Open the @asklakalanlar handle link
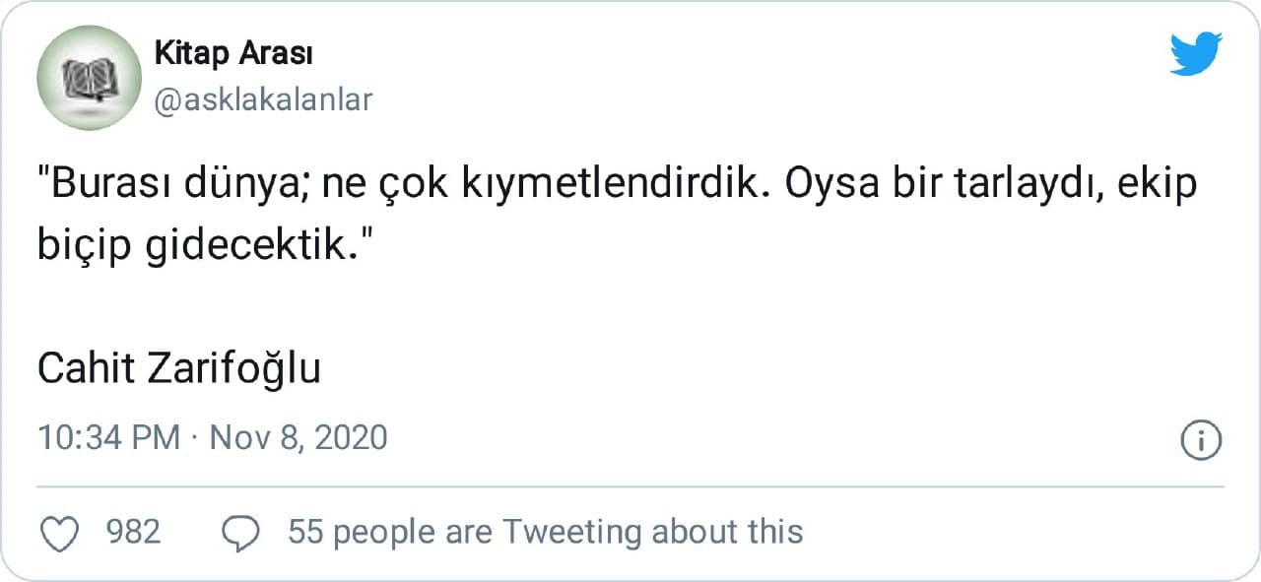Screen dimensions: 1261x582 (x=263, y=99)
